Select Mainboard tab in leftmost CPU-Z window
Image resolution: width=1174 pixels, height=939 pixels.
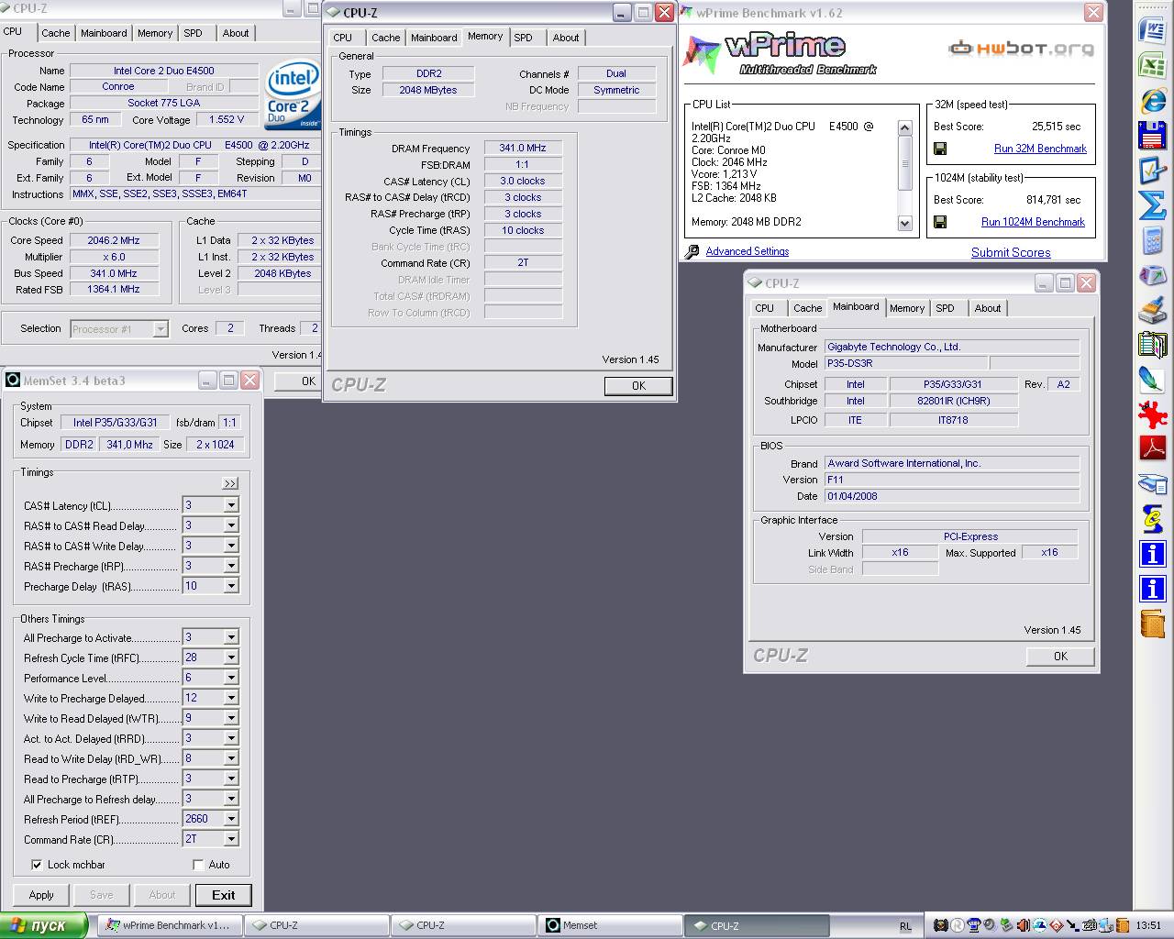point(104,33)
